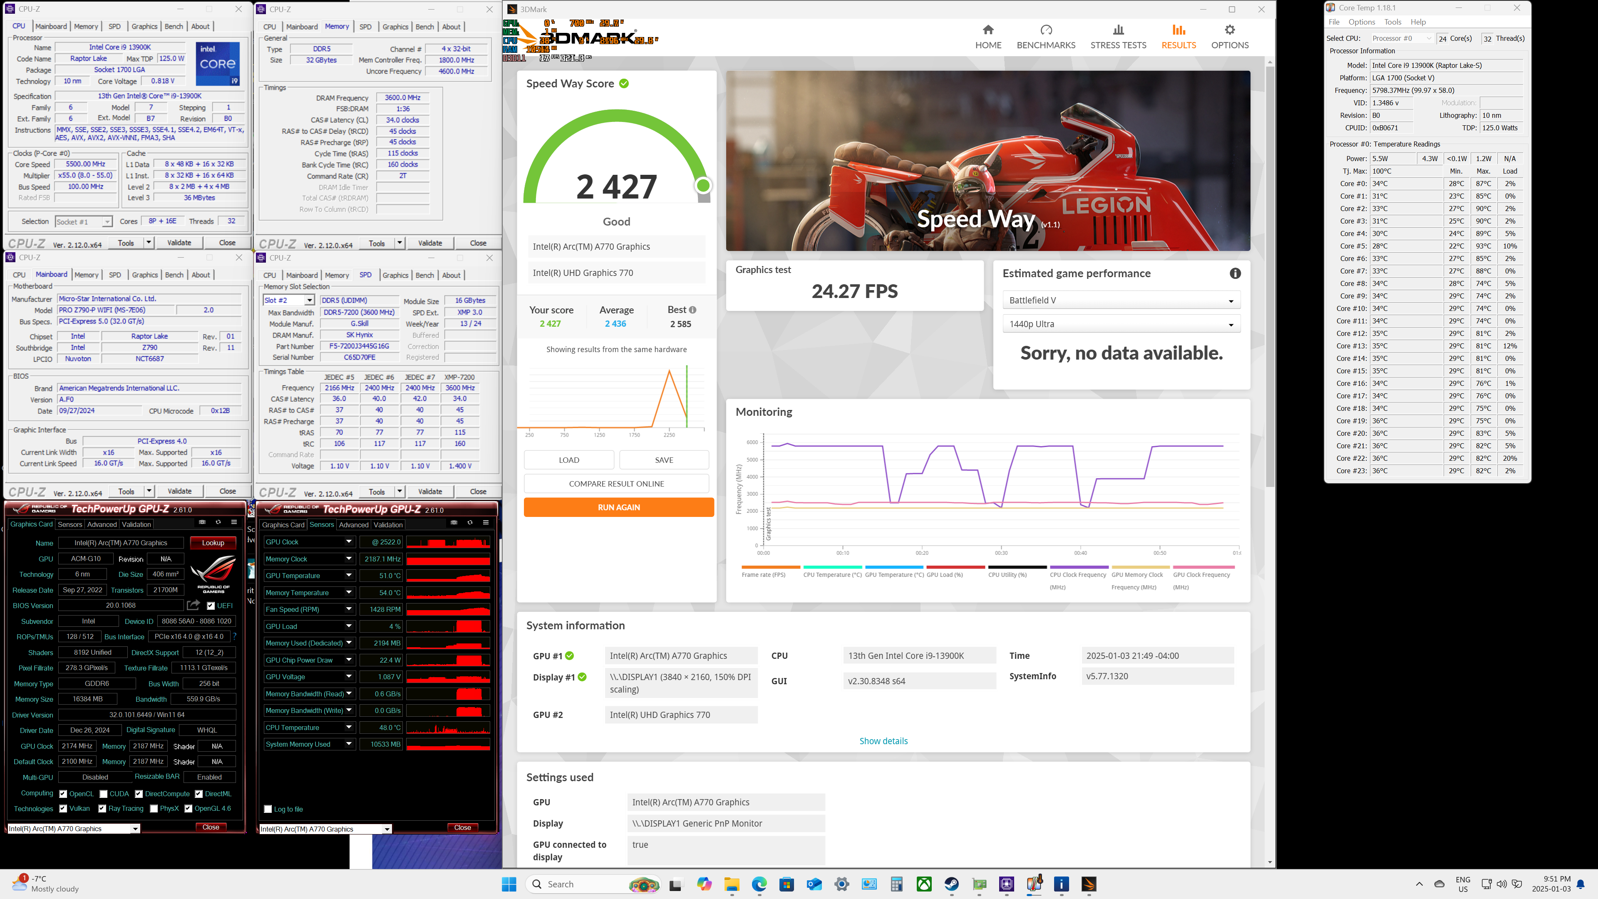Open the Battlefield V game dropdown
Screen dimensions: 1598x899
tap(1121, 300)
